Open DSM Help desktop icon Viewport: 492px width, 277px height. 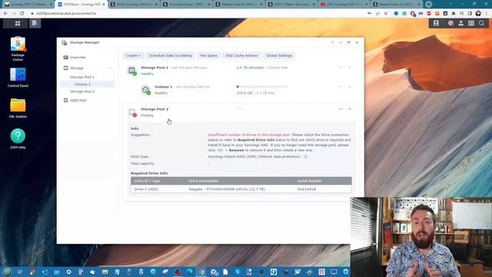pyautogui.click(x=18, y=138)
